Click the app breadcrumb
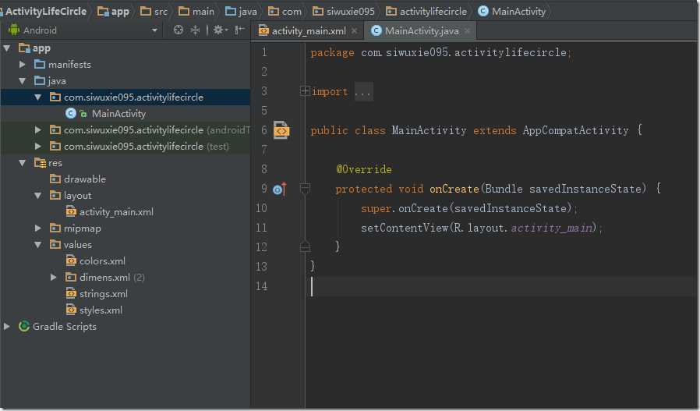The image size is (700, 411). pos(113,12)
